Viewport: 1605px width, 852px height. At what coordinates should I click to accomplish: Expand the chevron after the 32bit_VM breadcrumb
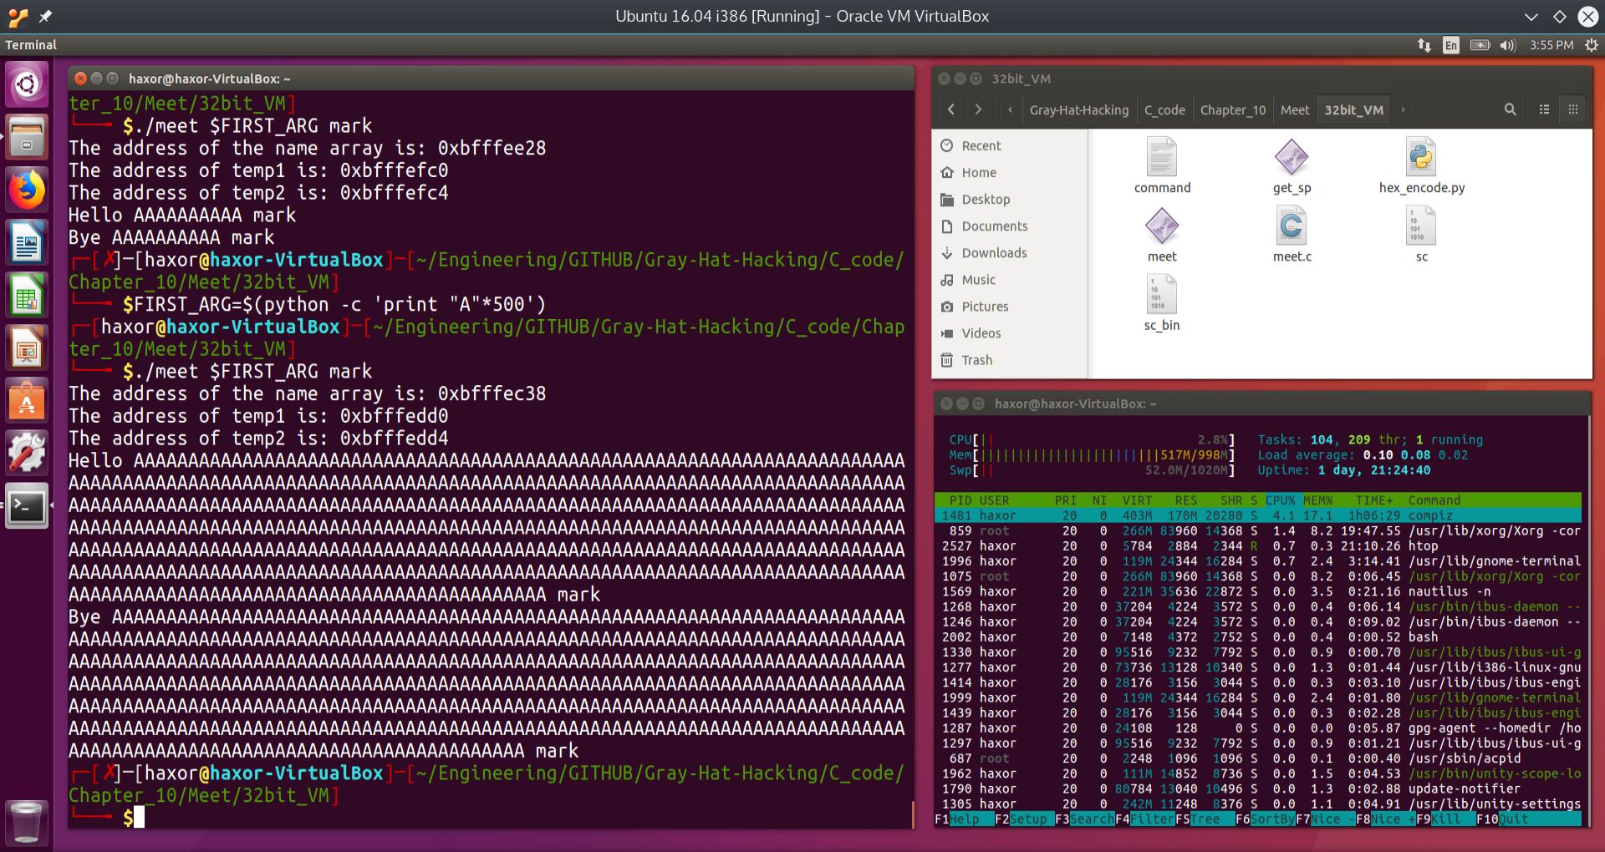tap(1403, 109)
